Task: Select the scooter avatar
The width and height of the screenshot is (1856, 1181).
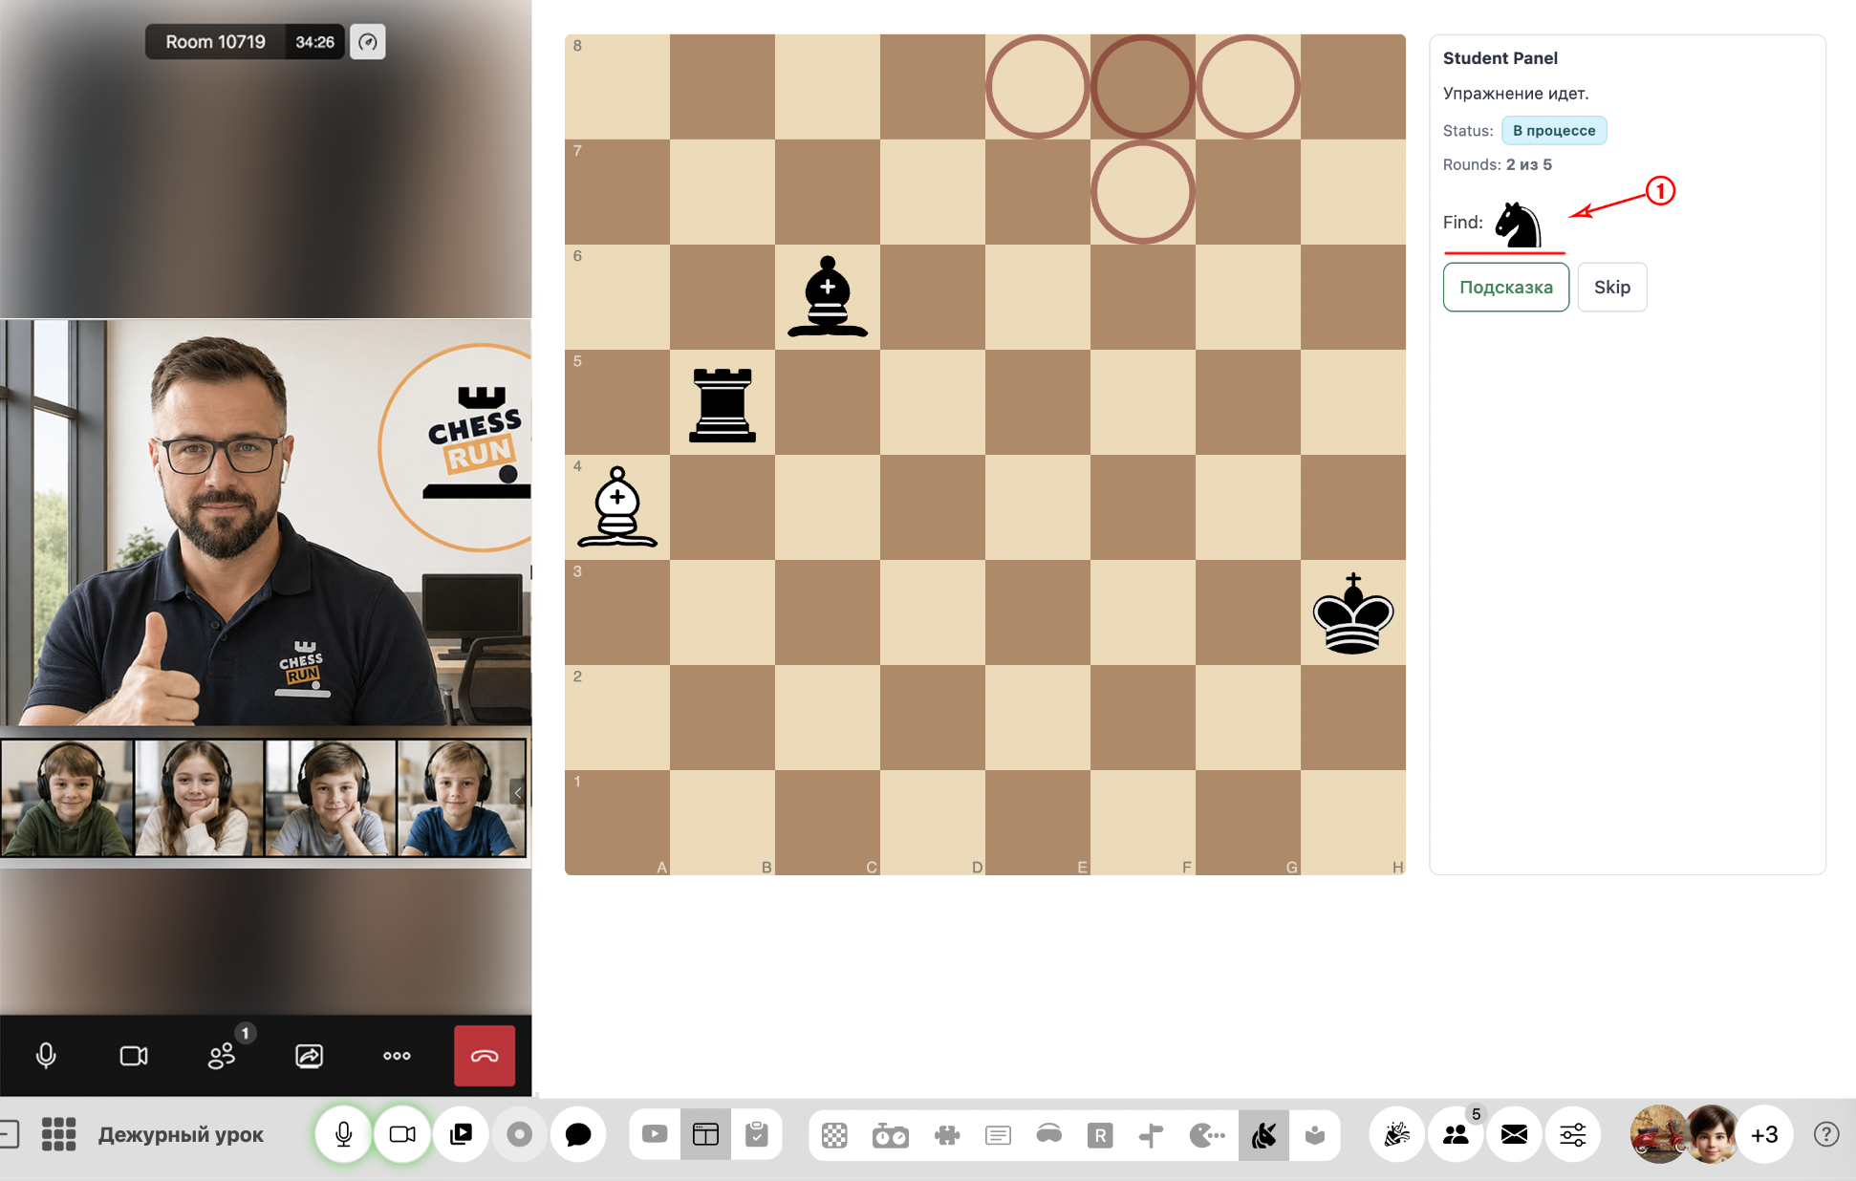Action: tap(1658, 1134)
